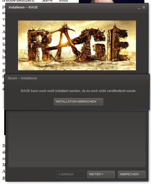Click the < ZURÜCK button
The height and width of the screenshot is (184, 151).
tap(70, 174)
